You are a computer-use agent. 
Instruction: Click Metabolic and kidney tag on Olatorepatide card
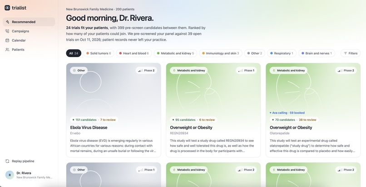click(288, 70)
